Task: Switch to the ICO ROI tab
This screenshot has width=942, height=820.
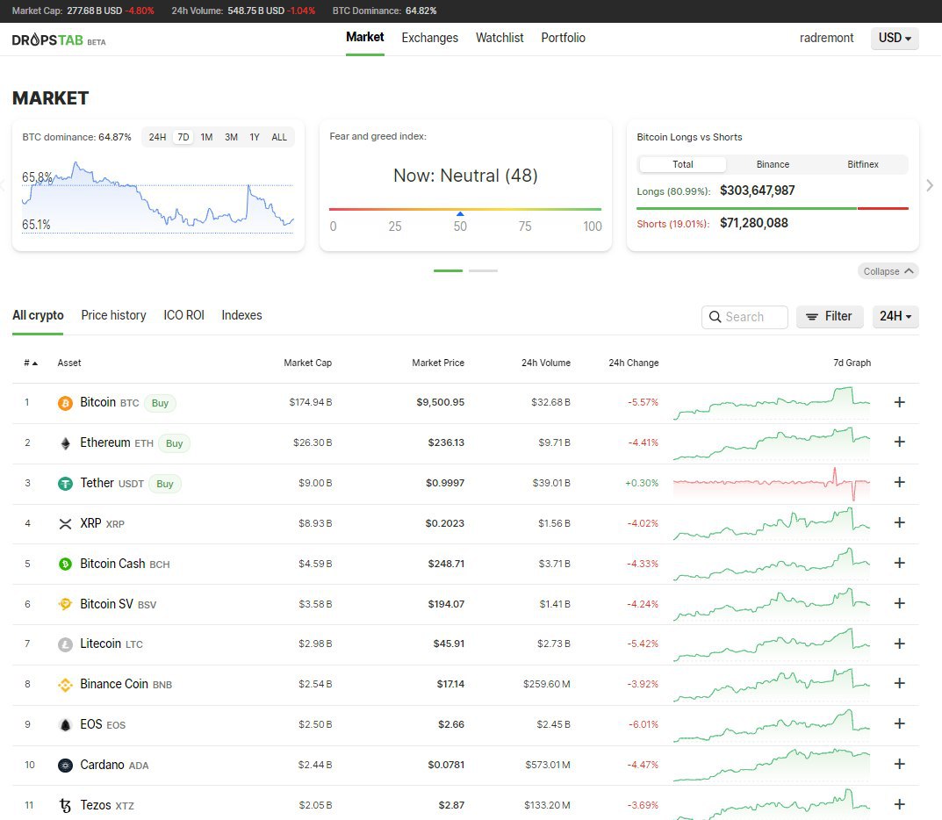Action: [x=183, y=315]
